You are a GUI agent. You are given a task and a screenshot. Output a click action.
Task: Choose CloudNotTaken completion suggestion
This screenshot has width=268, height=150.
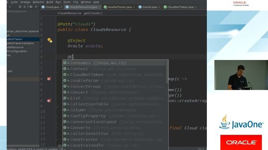114,75
